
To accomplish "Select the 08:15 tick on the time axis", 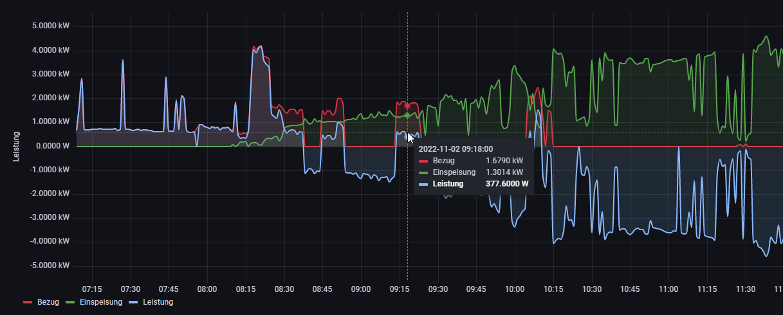I will 246,289.
